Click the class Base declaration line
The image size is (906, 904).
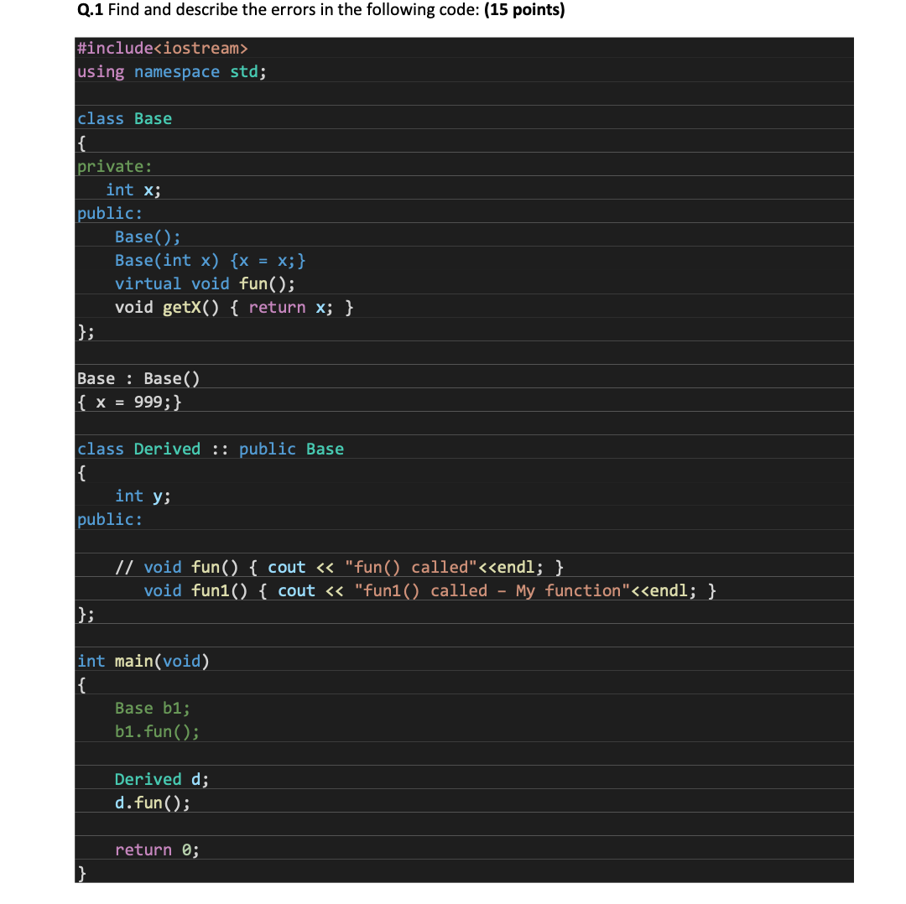pyautogui.click(x=124, y=118)
